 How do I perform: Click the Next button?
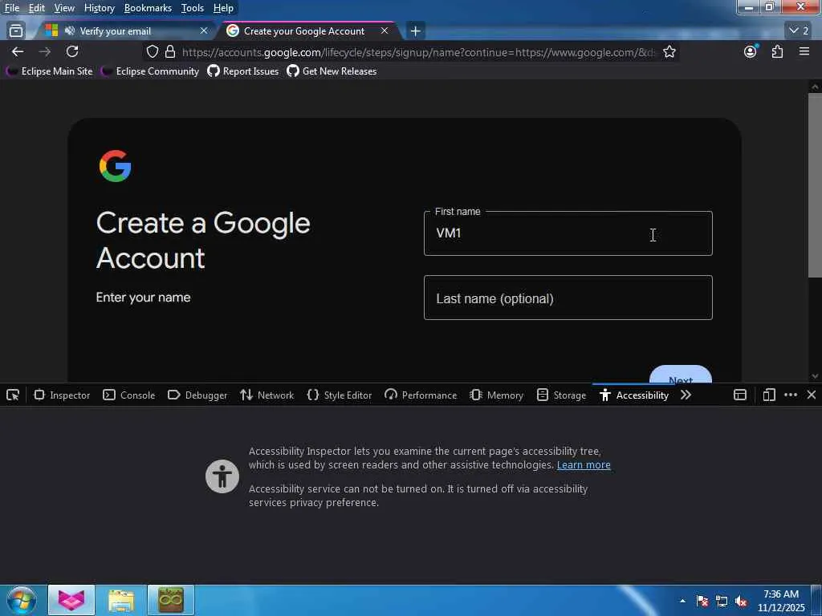(x=681, y=374)
